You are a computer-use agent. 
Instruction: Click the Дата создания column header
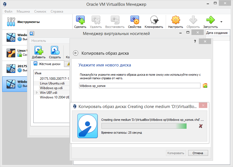point(217,33)
